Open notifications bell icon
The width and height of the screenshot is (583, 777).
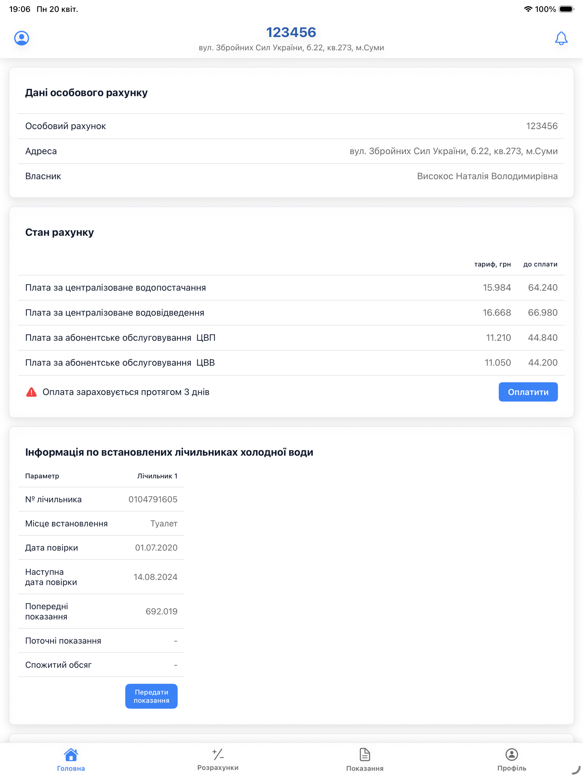point(561,38)
